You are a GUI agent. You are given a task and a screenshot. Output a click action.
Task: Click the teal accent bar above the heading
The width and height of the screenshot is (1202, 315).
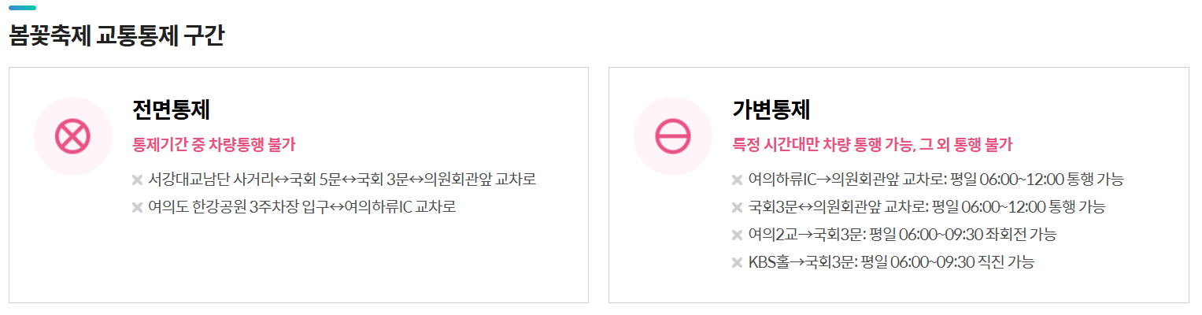click(x=22, y=7)
